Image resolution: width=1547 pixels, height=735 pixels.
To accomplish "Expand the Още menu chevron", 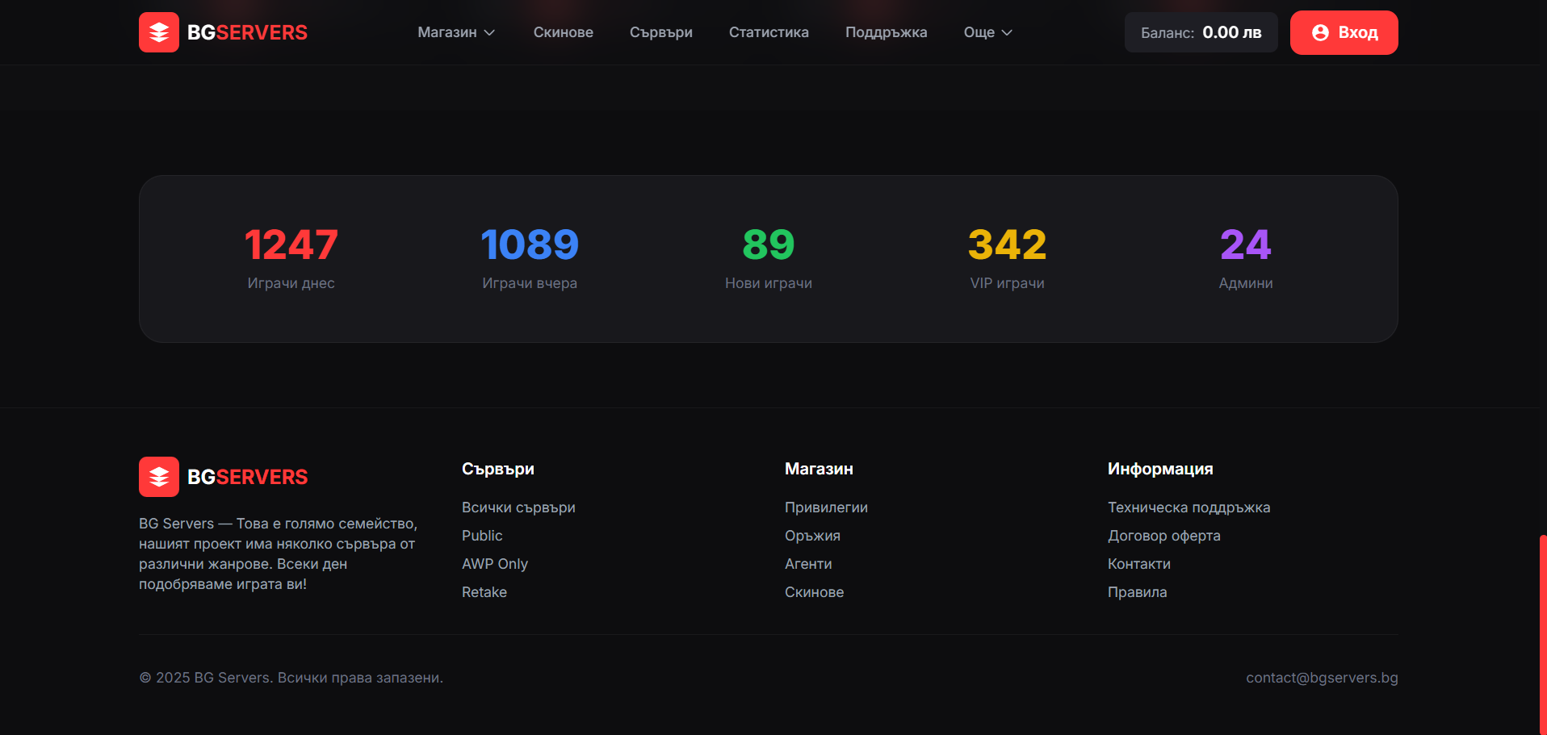I will [1008, 32].
